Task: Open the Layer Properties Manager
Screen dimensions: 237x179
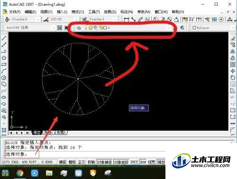Action: (79, 28)
